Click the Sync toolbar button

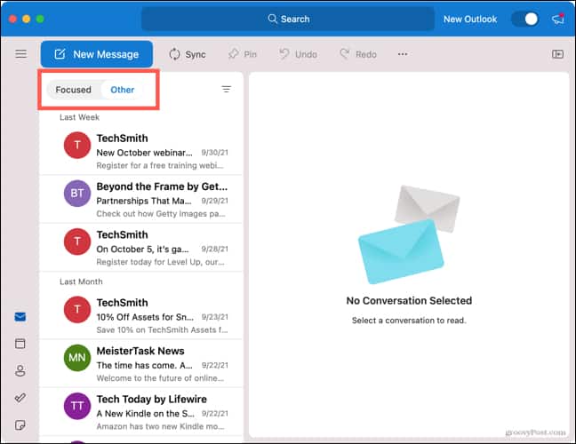(x=187, y=54)
